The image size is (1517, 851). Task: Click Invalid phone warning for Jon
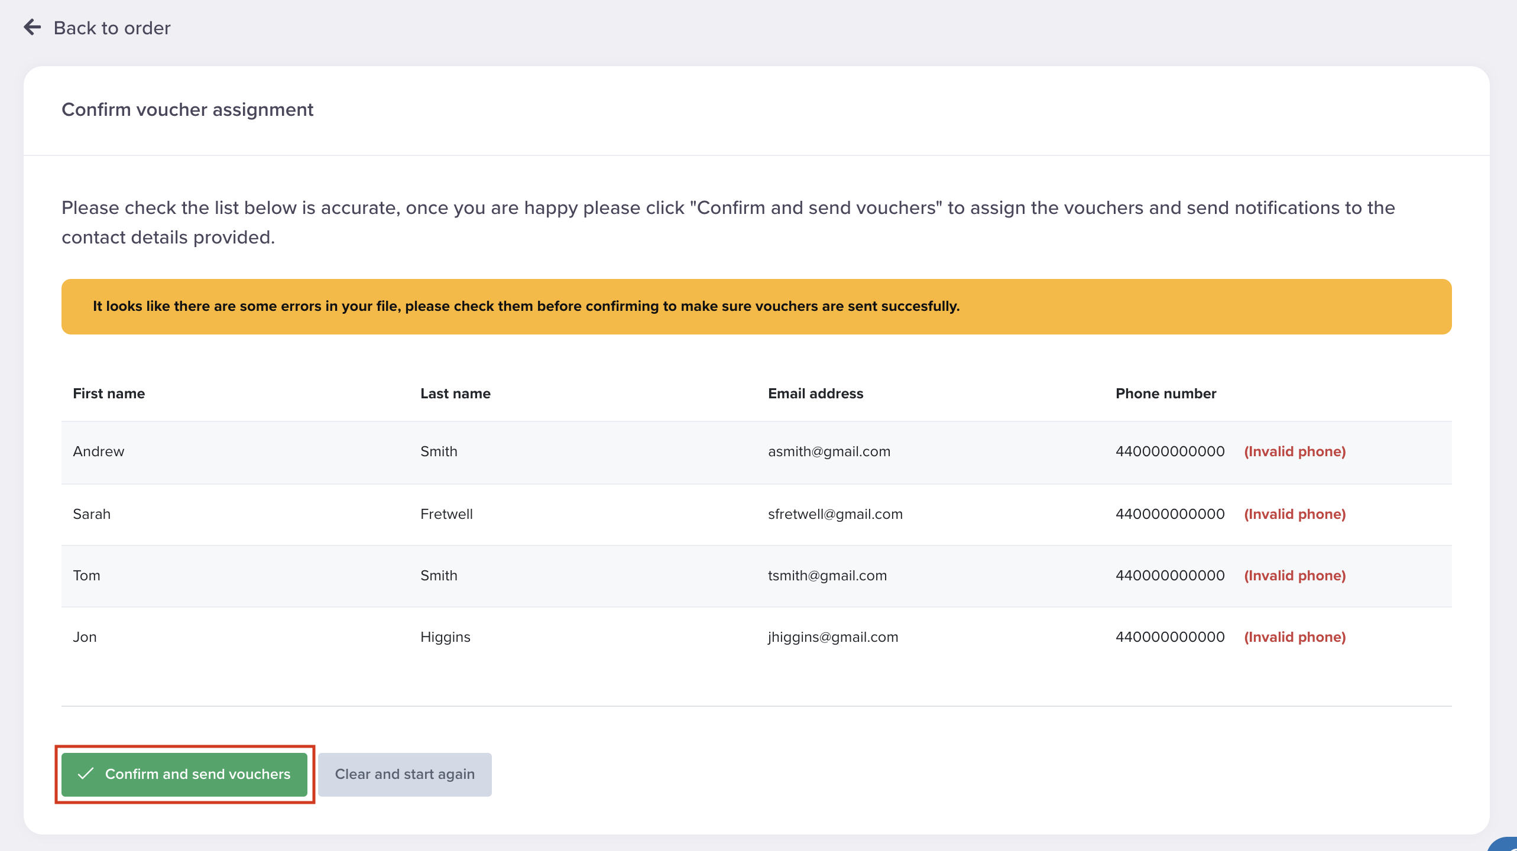coord(1295,637)
